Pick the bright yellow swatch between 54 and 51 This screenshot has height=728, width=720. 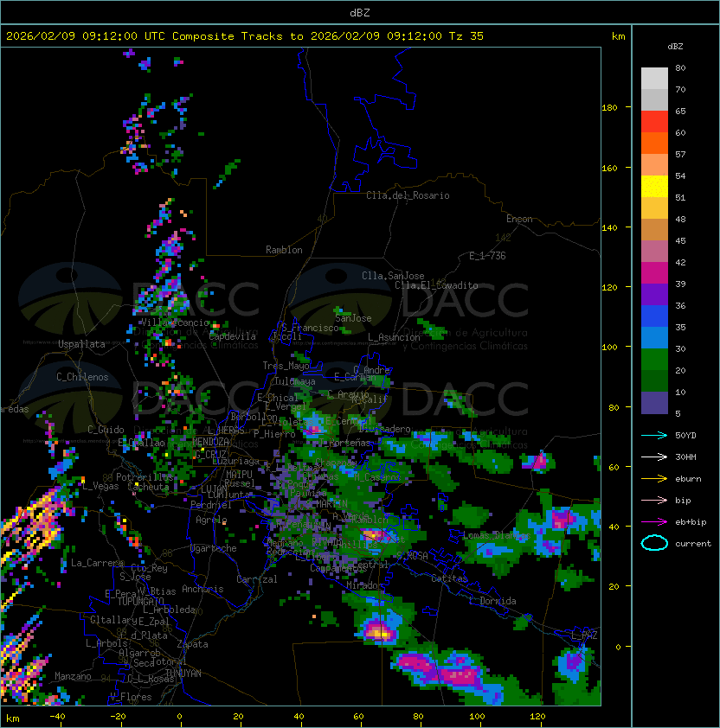tap(654, 186)
